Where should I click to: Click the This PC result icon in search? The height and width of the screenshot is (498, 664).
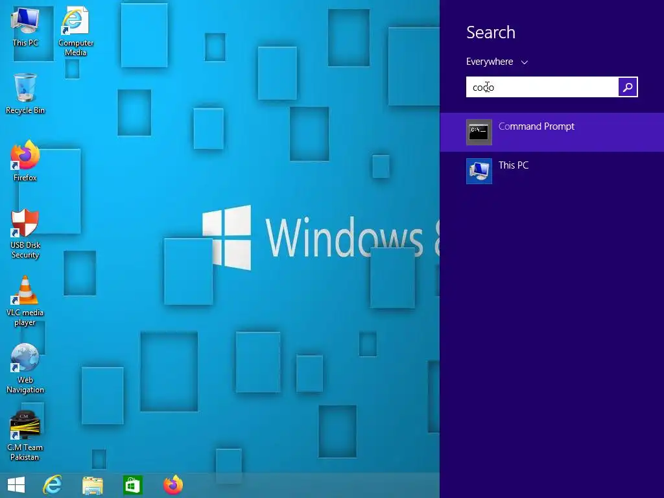pos(479,171)
